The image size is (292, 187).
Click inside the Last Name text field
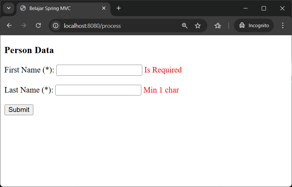98,90
